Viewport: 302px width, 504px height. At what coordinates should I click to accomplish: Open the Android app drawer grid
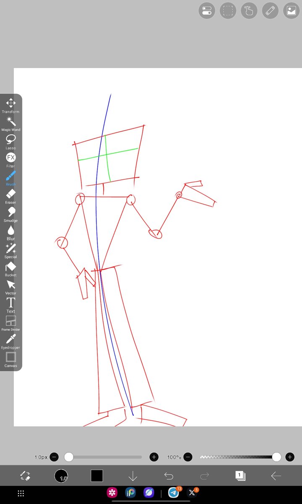click(x=21, y=494)
